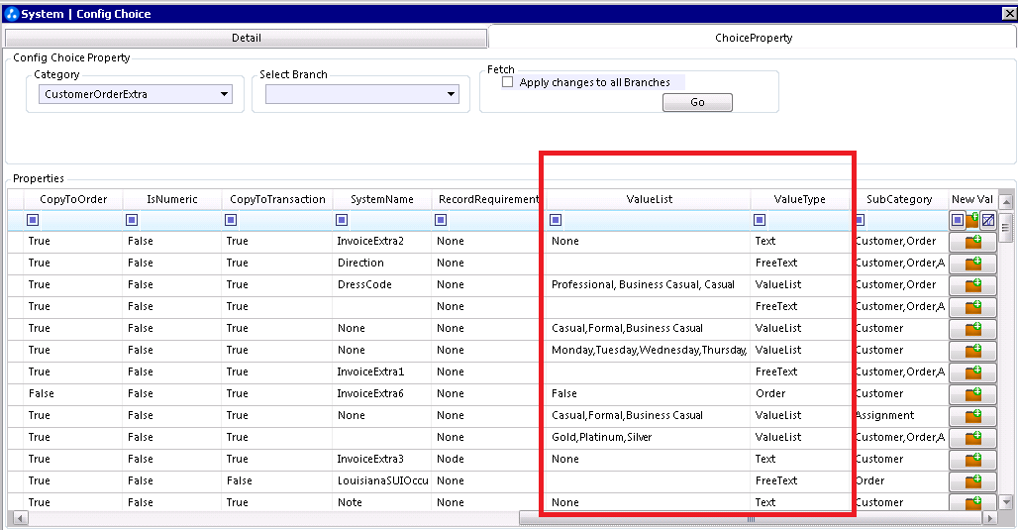Sort by the CopyToTransaction column header

(277, 199)
